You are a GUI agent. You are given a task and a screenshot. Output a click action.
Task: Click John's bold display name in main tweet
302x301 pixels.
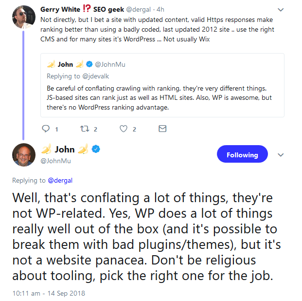(65, 150)
